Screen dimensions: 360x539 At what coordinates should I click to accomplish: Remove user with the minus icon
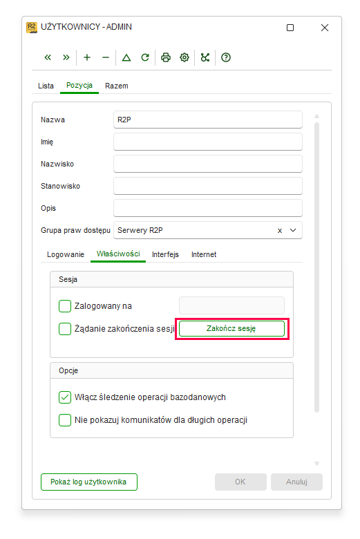[106, 57]
